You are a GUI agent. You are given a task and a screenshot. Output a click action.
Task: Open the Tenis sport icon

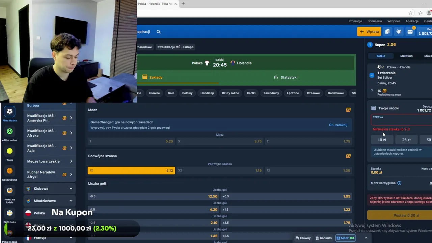point(9,151)
